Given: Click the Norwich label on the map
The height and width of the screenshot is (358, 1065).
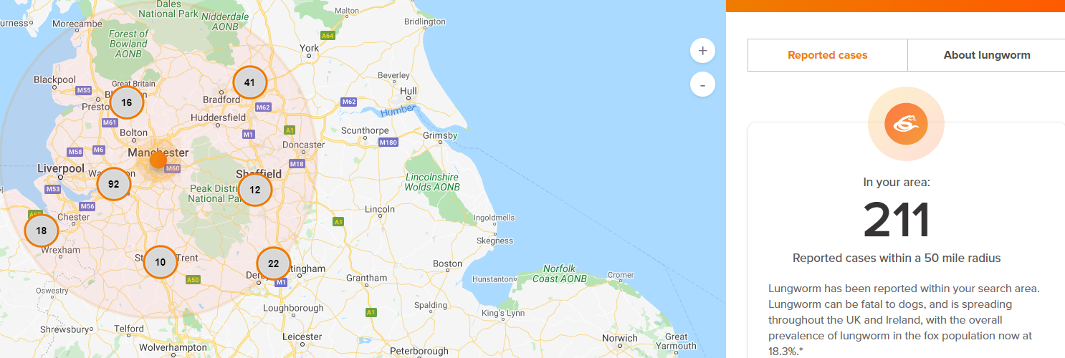Looking at the screenshot, I should coord(620,338).
